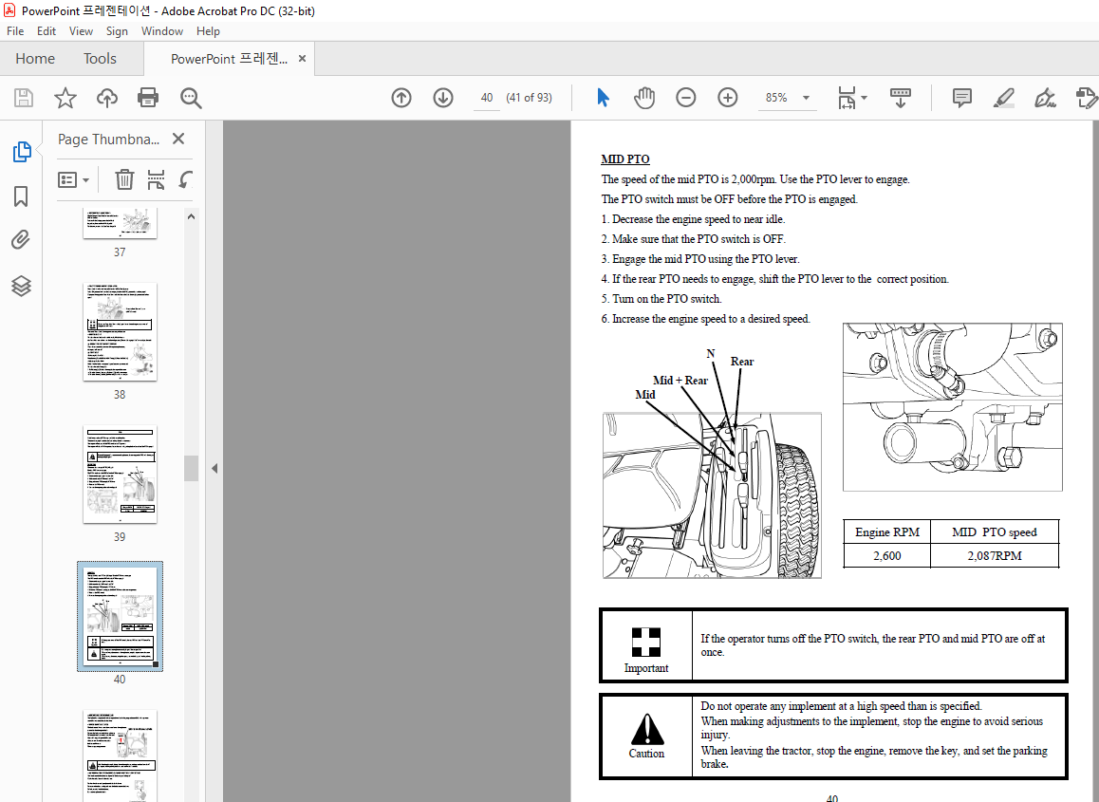
Task: Open the Find text search icon
Action: (191, 98)
